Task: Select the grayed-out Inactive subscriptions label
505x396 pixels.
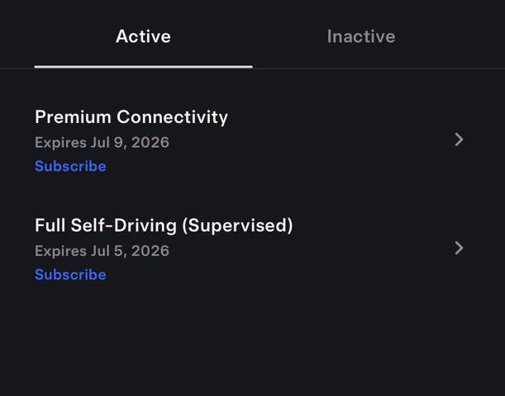Action: pyautogui.click(x=361, y=36)
